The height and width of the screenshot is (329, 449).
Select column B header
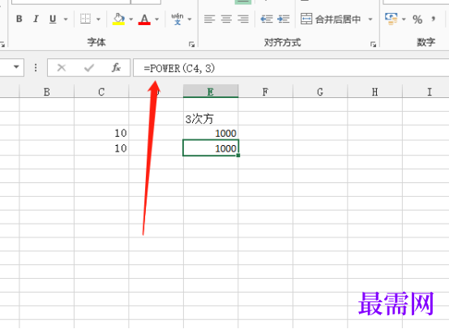(47, 92)
